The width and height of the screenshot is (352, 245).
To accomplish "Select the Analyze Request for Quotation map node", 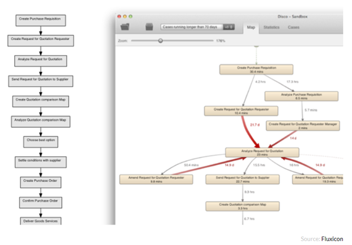I will point(262,153).
